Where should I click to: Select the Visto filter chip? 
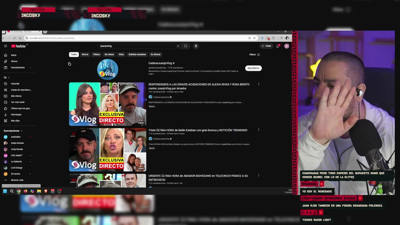pyautogui.click(x=121, y=54)
